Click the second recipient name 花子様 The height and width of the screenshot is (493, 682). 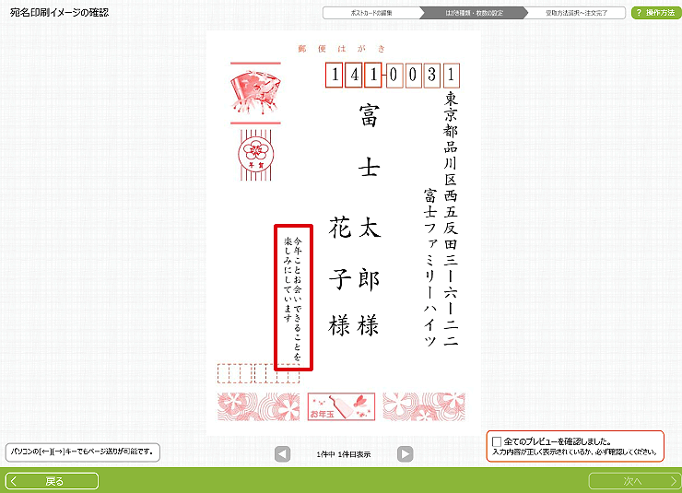(340, 276)
